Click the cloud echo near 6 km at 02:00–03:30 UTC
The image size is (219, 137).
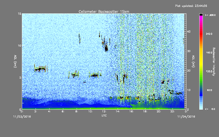coord(41,69)
